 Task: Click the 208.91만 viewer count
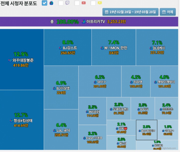point(61,135)
